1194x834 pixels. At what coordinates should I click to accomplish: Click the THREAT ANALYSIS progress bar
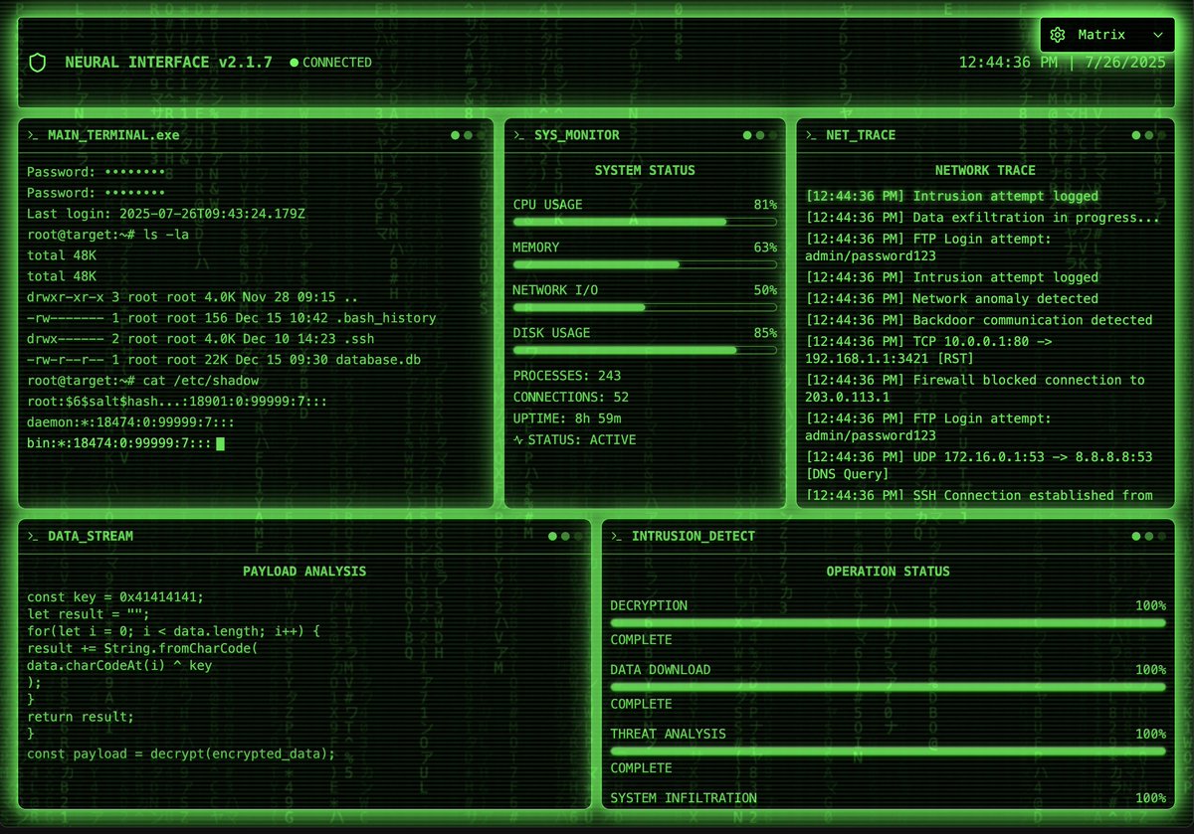click(x=889, y=751)
